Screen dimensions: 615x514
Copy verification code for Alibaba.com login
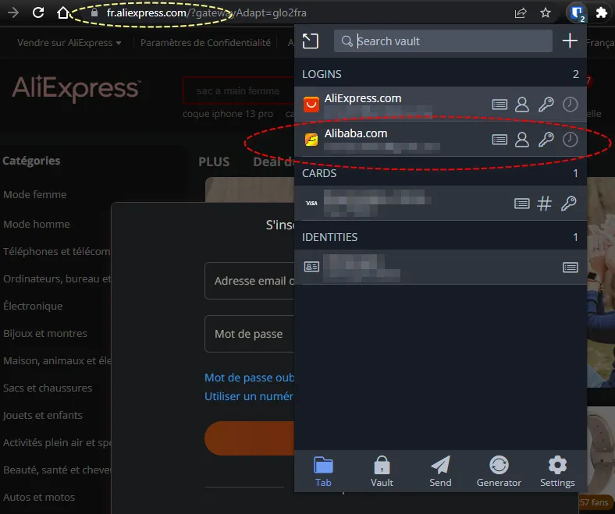point(570,140)
